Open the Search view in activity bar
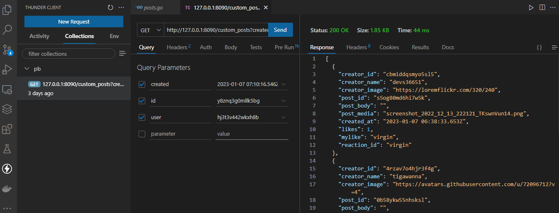The width and height of the screenshot is (559, 213). (7, 30)
